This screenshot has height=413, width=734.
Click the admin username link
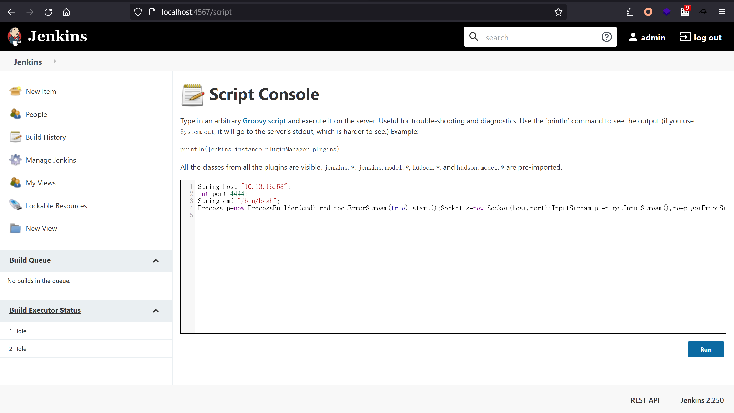click(x=653, y=37)
